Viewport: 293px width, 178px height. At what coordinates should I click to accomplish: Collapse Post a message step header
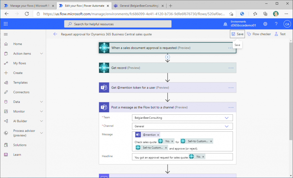point(167,107)
